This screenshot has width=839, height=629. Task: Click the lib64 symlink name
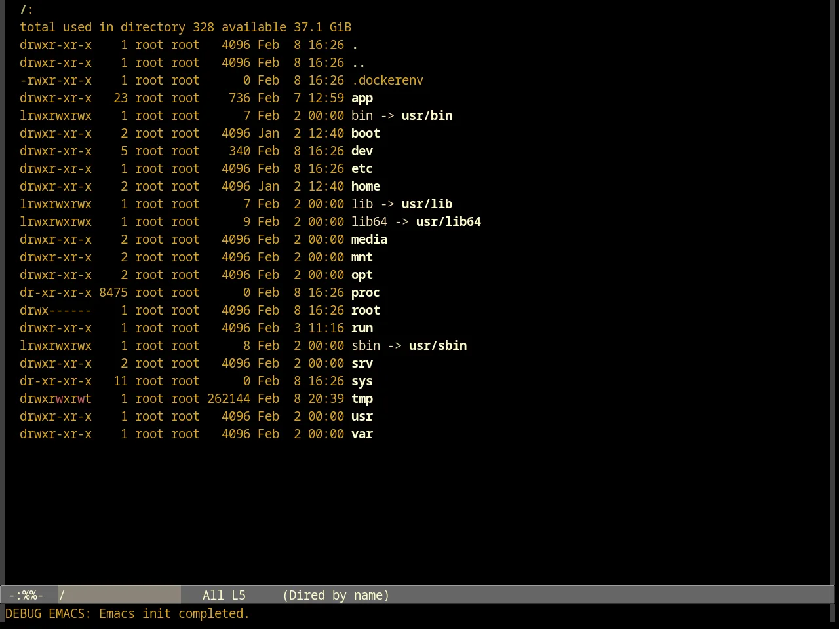tap(369, 222)
